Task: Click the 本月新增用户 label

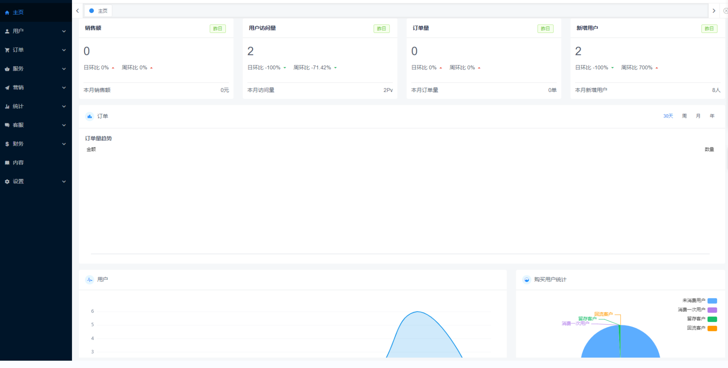Action: click(591, 90)
